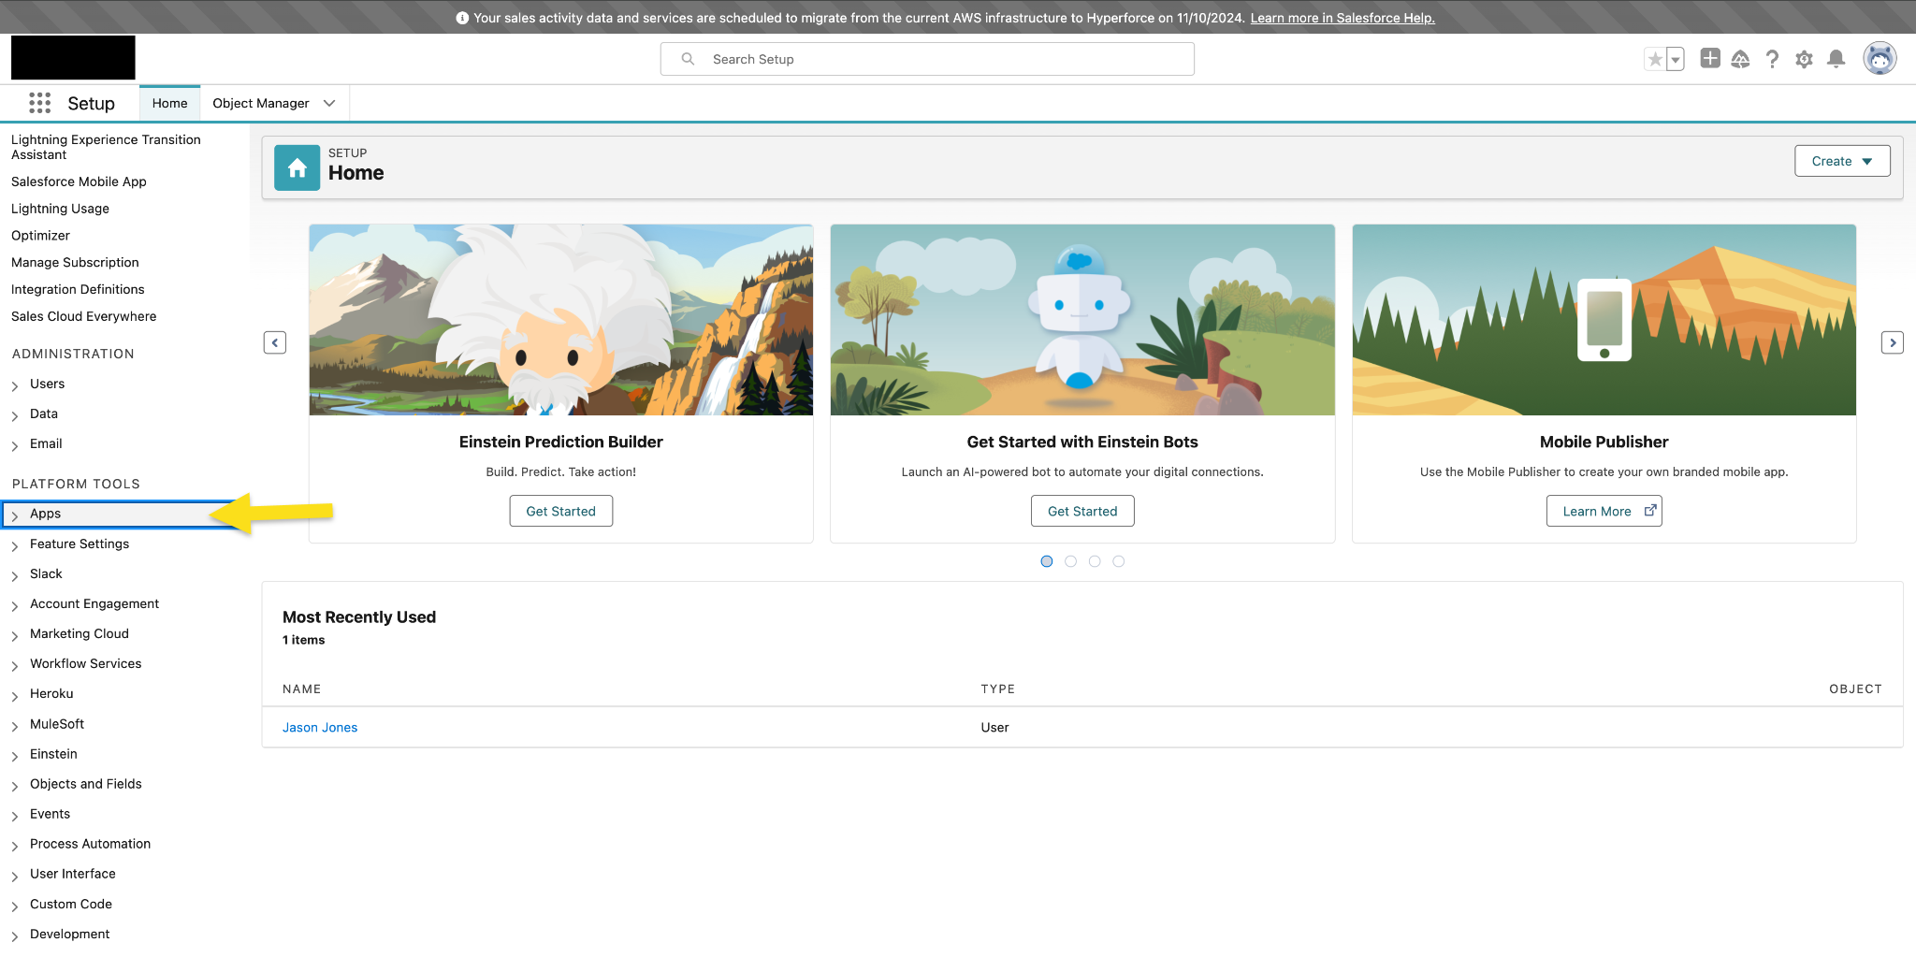The width and height of the screenshot is (1916, 957).
Task: Click the NAME column header
Action: coord(301,689)
